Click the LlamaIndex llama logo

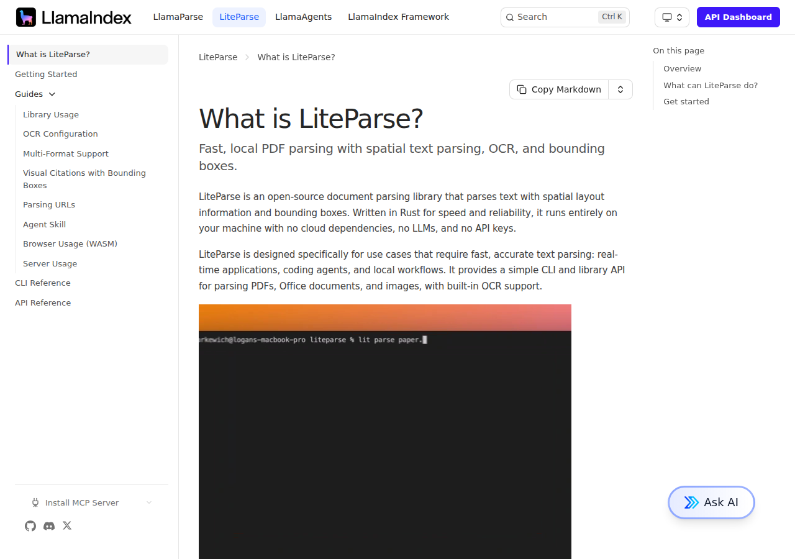[x=26, y=17]
